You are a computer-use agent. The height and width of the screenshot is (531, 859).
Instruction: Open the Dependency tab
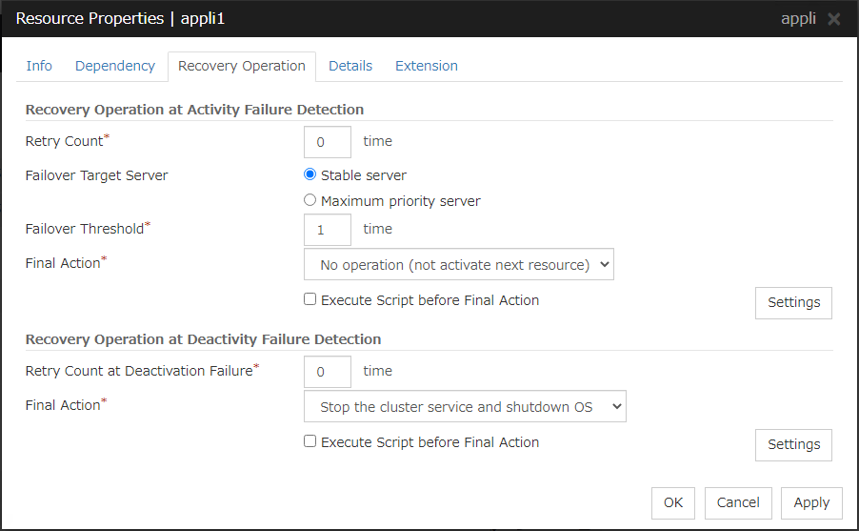(x=115, y=66)
